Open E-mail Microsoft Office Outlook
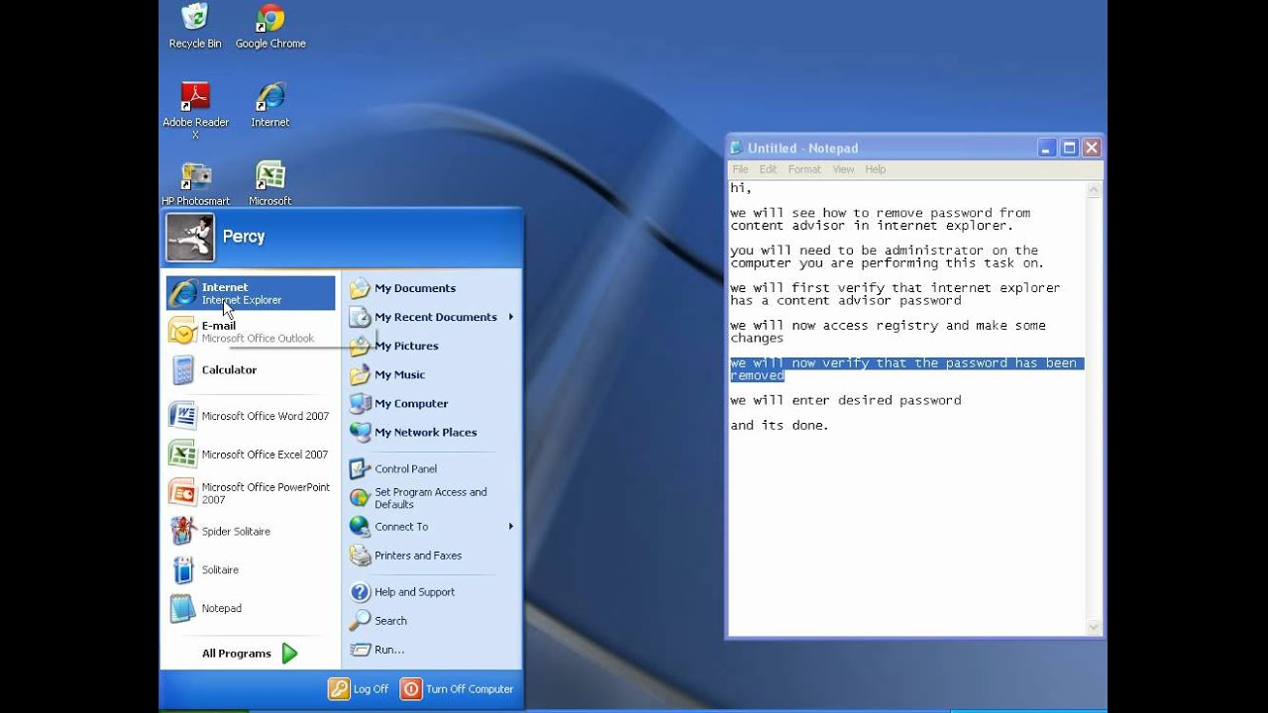The width and height of the screenshot is (1268, 713). pyautogui.click(x=251, y=332)
